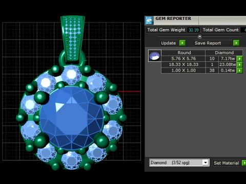Screen dimensions: 246x184
Task: Click the Total Gem Weight value 30.39
Action: pyautogui.click(x=193, y=30)
